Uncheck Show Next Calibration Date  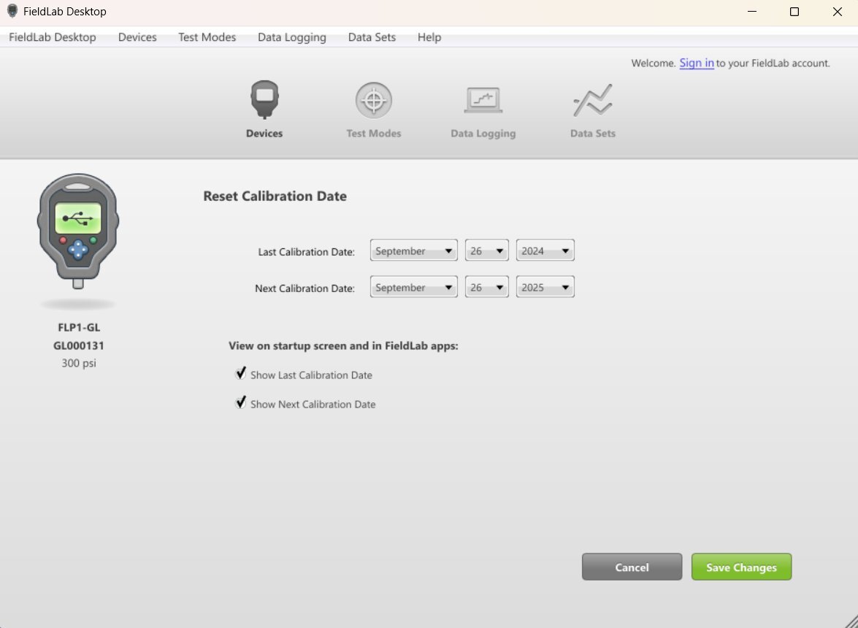[241, 403]
